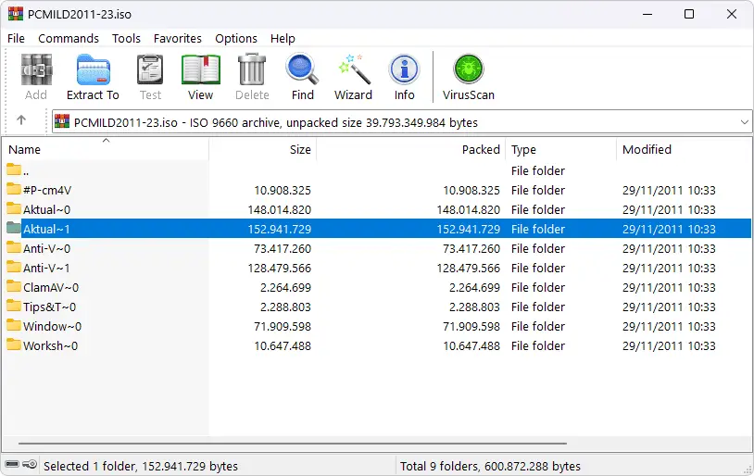Sort by the Packed column header
The height and width of the screenshot is (476, 754).
tap(410, 149)
